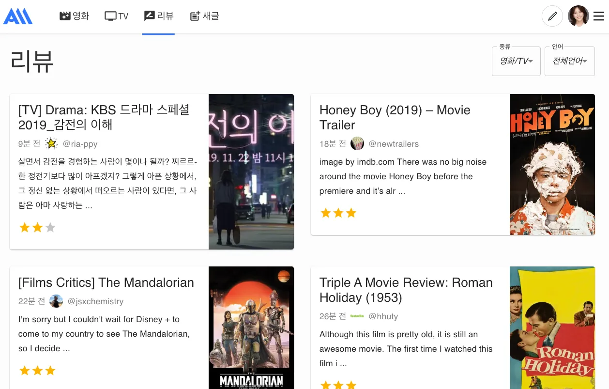Viewport: 609px width, 389px height.
Task: Open the user profile avatar
Action: click(578, 16)
